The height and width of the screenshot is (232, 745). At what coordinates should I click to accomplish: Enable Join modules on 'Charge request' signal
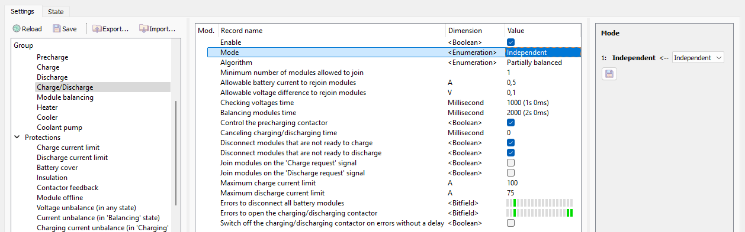tap(510, 163)
